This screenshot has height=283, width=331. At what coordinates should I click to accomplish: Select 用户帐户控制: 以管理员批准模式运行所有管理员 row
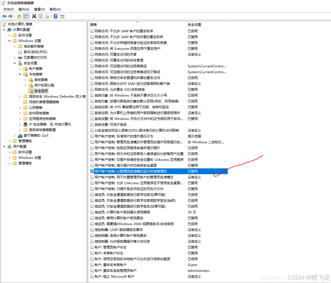click(x=159, y=171)
